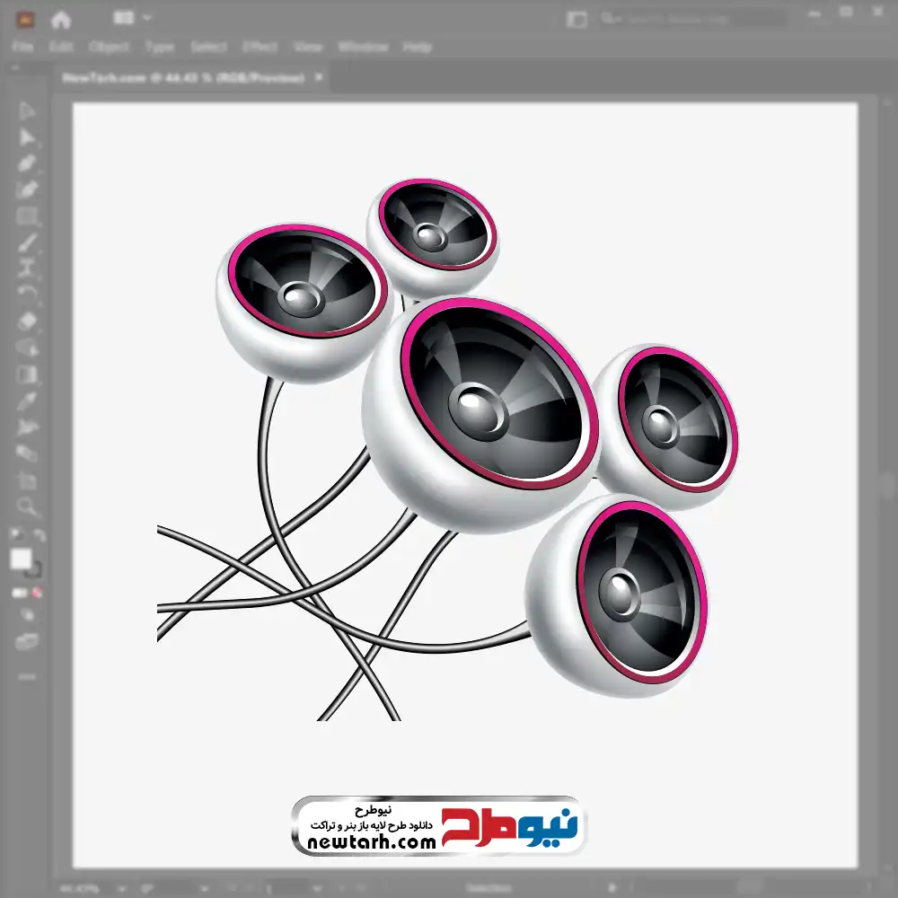Choose the Rectangle shape tool
The height and width of the screenshot is (898, 898).
pos(27,216)
